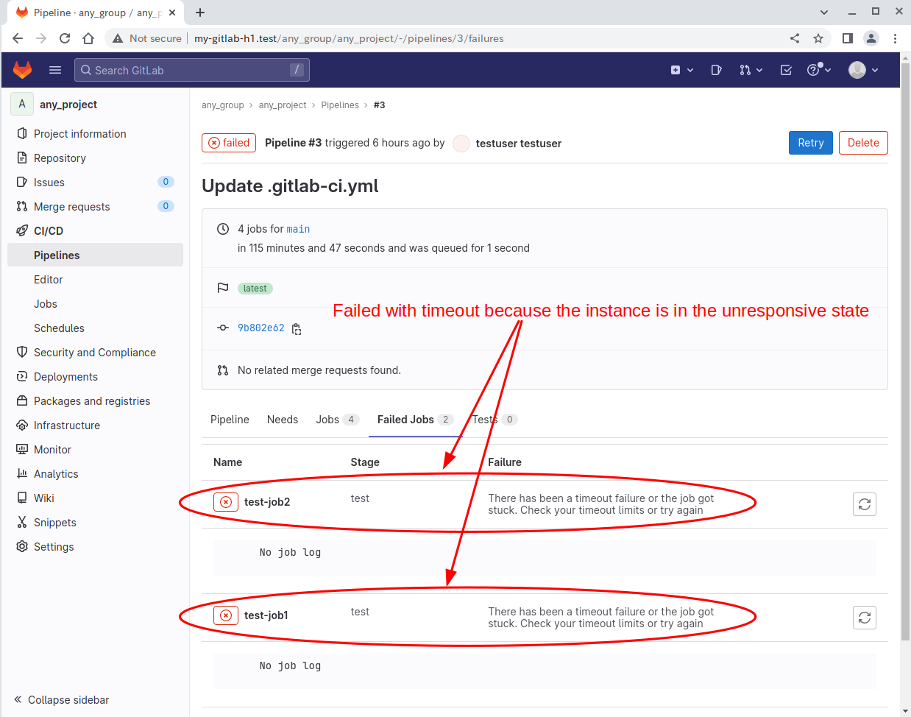
Task: Focus the Search GitLab field
Action: (x=191, y=70)
